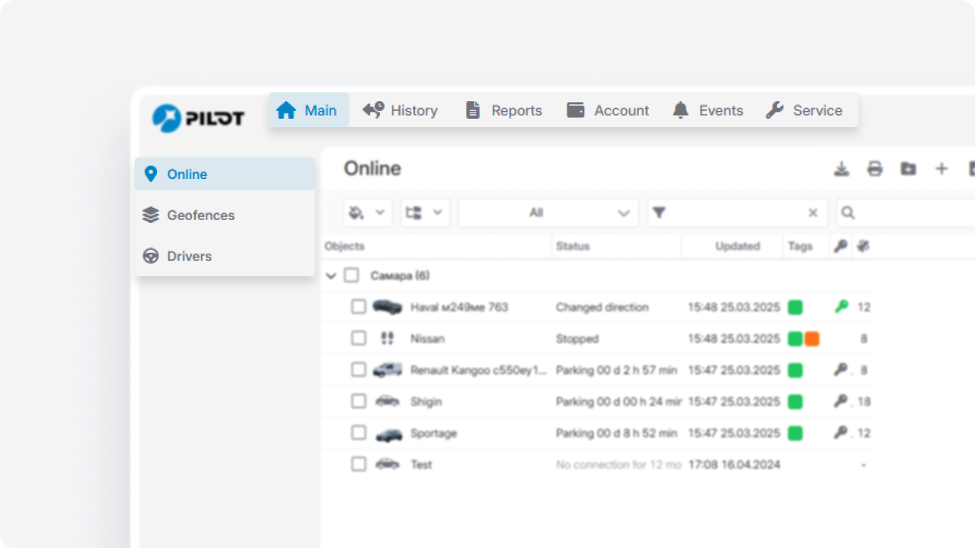Click the green key icon on Haval row
The image size is (975, 548).
coord(841,307)
